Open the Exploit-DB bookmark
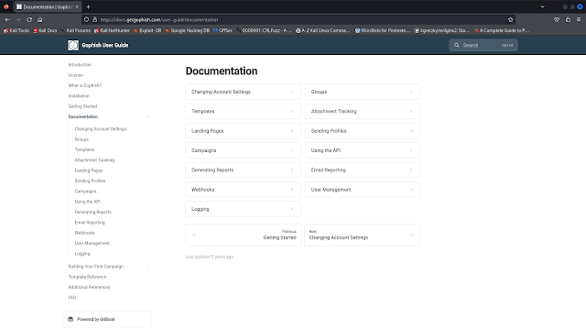 147,30
